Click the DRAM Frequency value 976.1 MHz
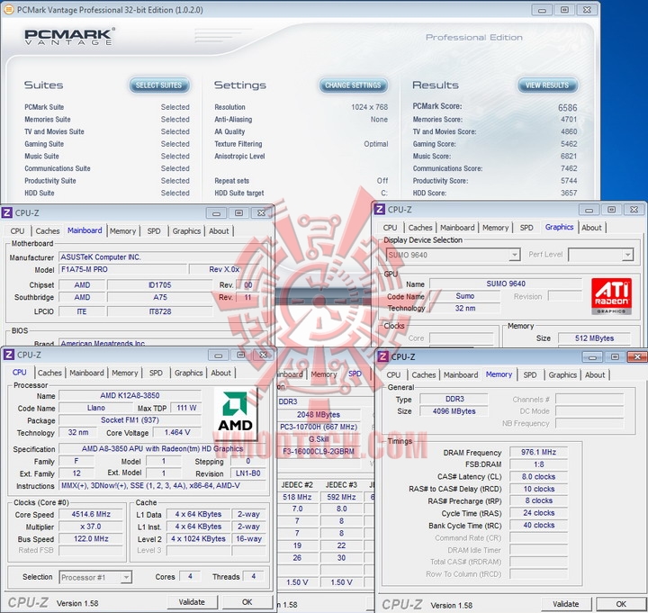This screenshot has height=613, width=648. (538, 452)
